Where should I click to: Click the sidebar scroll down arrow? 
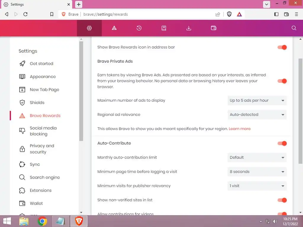click(x=81, y=213)
